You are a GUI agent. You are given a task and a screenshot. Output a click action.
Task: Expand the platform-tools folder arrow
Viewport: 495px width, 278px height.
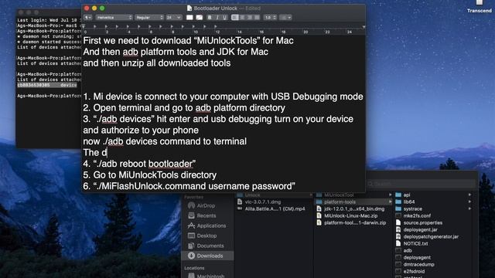click(x=390, y=202)
